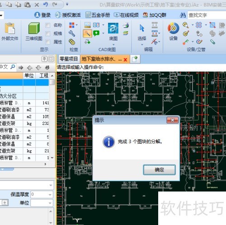Click the picture icon in CAD底图 group

[87, 25]
